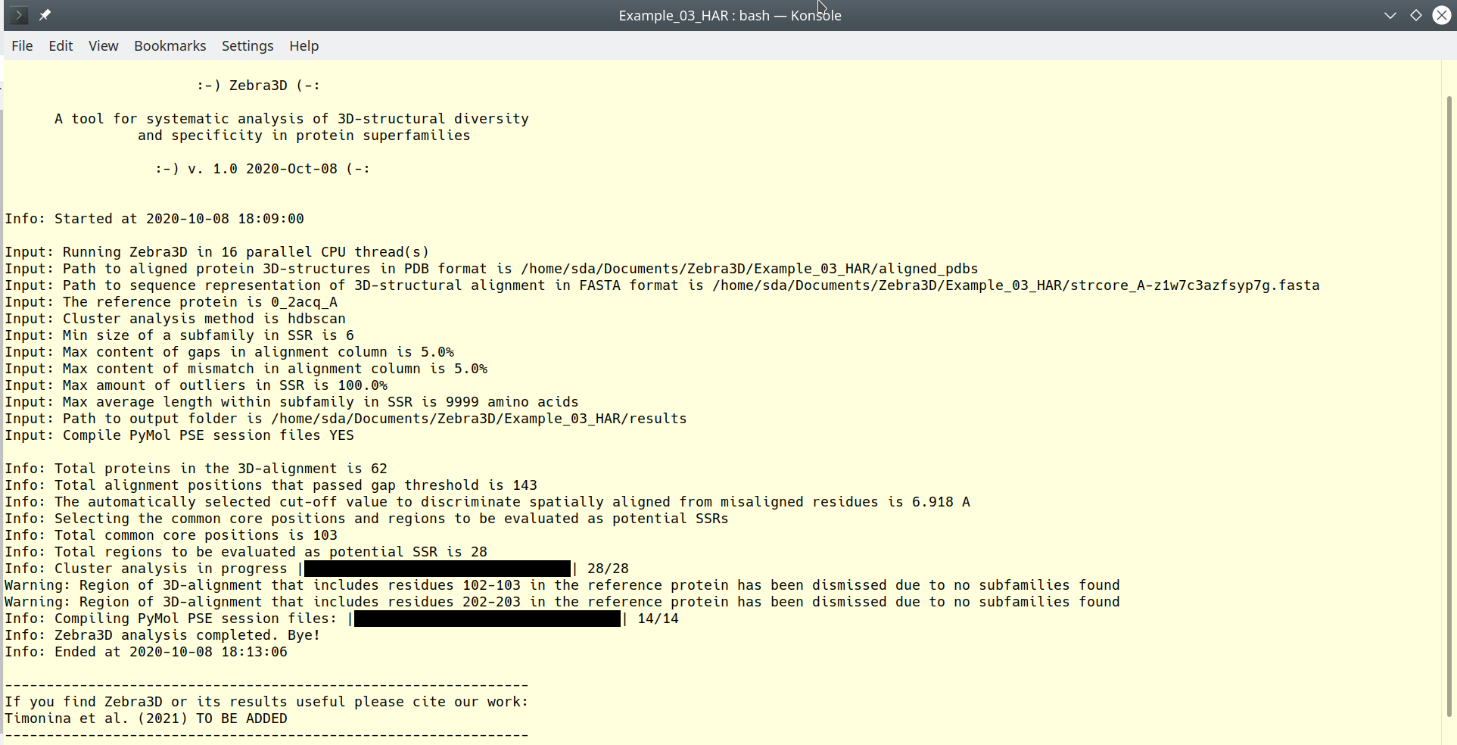Image resolution: width=1457 pixels, height=745 pixels.
Task: Minimize the Konsole window with chevron button
Action: [x=1390, y=15]
